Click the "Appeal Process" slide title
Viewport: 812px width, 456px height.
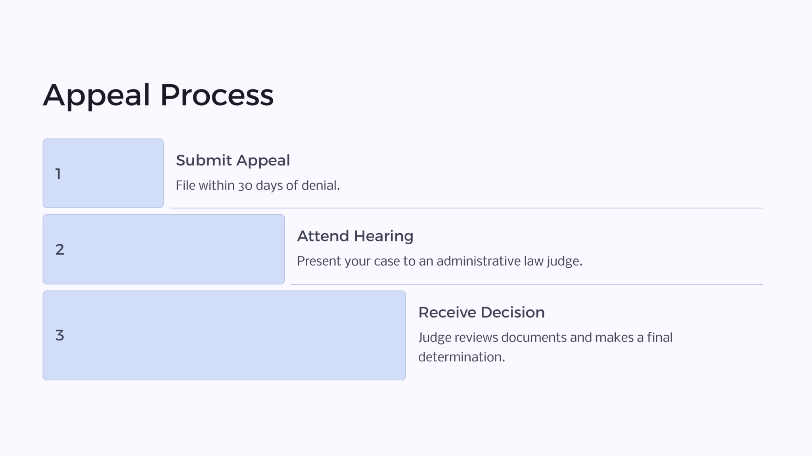click(x=158, y=95)
